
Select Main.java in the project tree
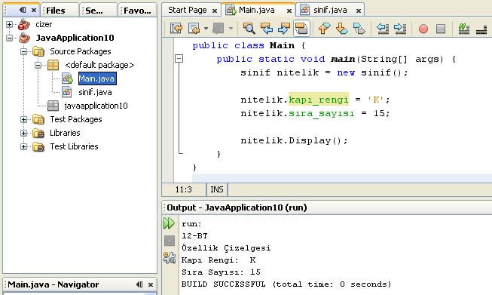tap(97, 78)
